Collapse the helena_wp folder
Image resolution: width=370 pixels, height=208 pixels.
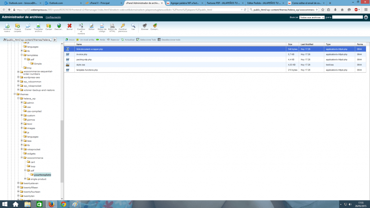(x=18, y=98)
